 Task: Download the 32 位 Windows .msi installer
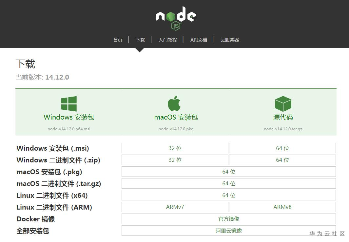(175, 148)
